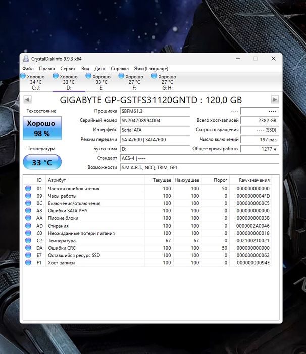This screenshot has width=306, height=354.
Task: Click serial number field SN204708994004
Action: click(155, 120)
